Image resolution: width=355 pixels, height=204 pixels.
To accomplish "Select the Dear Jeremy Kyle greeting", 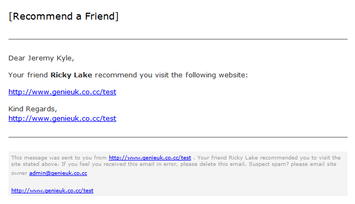I will [41, 58].
